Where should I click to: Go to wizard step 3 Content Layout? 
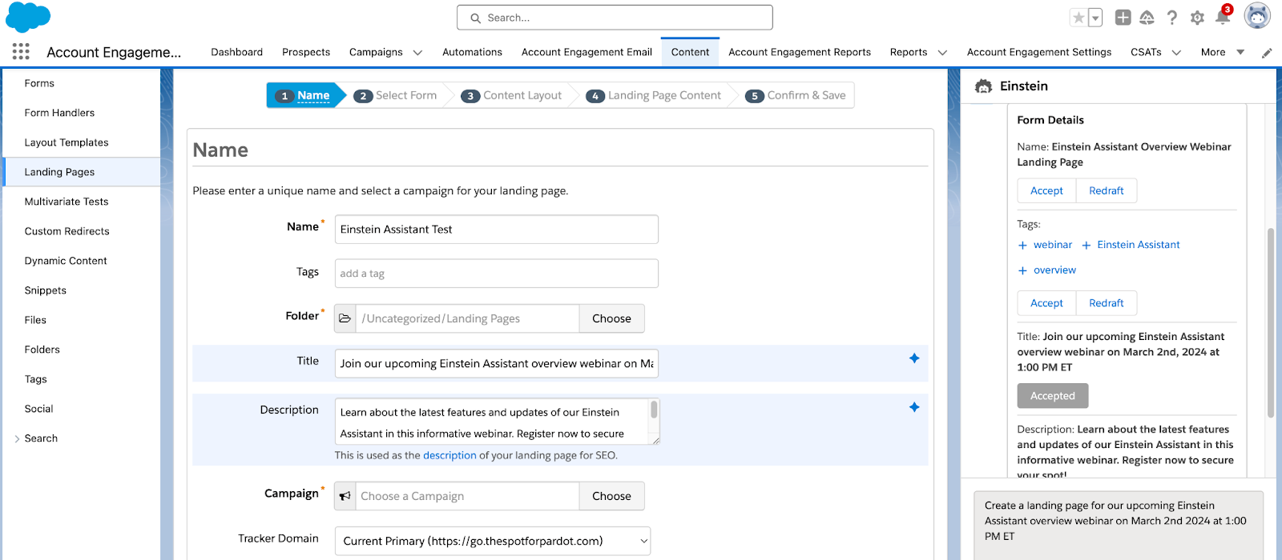pyautogui.click(x=512, y=95)
